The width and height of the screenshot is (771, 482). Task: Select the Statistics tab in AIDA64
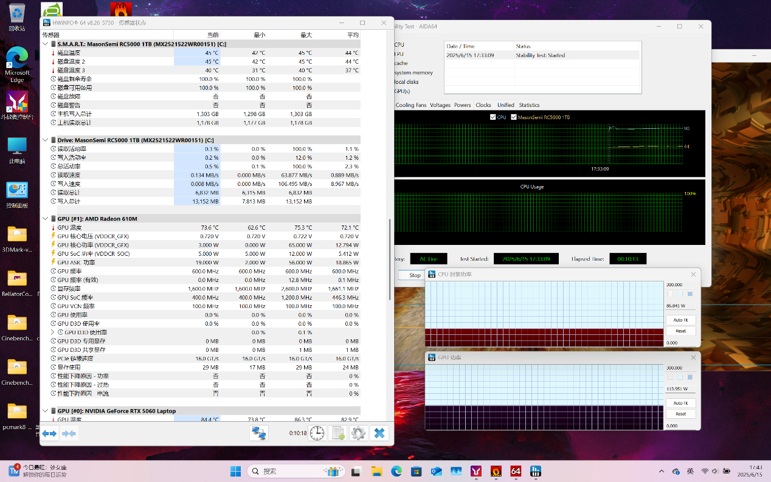(x=529, y=105)
